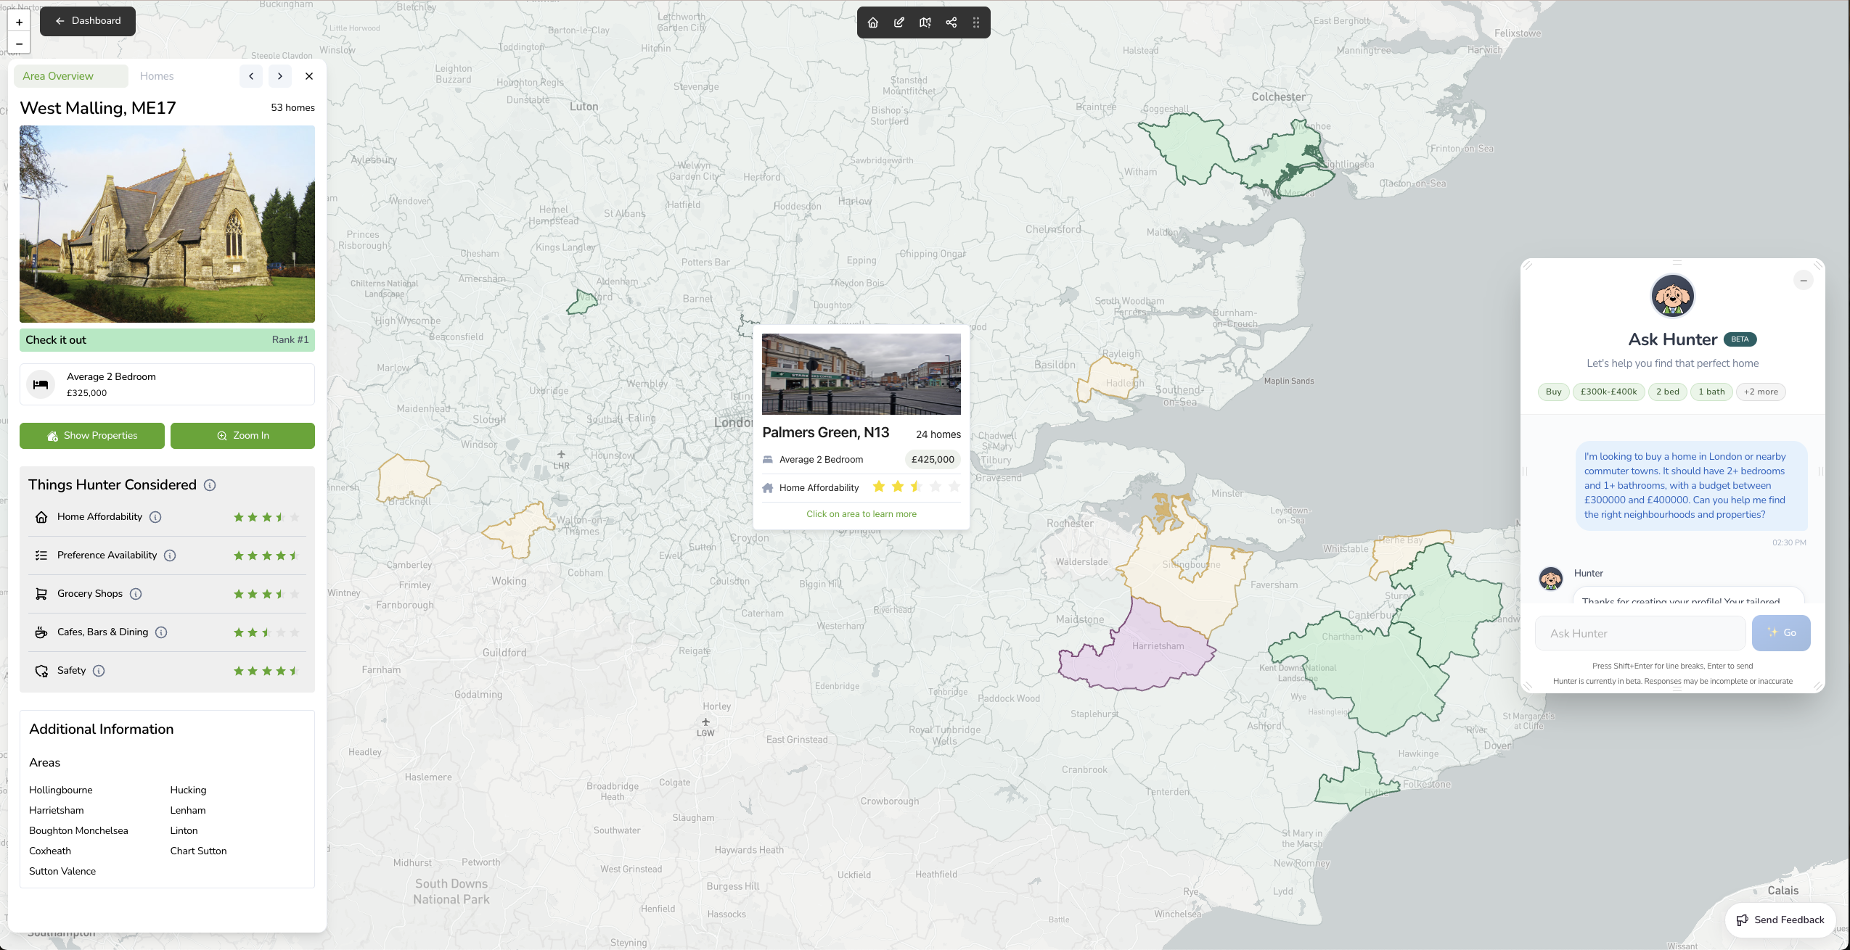This screenshot has height=950, width=1850.
Task: Click the drag-handle dots in toolbar
Action: [x=976, y=22]
